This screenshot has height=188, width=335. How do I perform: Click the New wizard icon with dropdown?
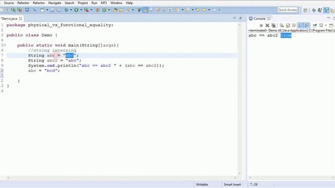(x=42, y=10)
